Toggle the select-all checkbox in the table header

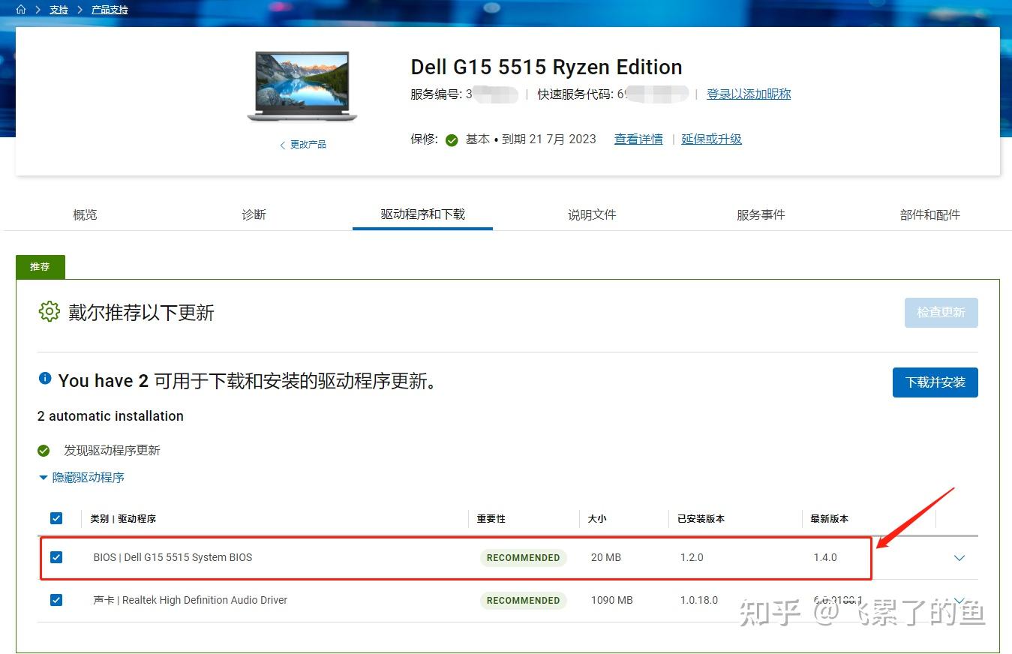click(56, 517)
